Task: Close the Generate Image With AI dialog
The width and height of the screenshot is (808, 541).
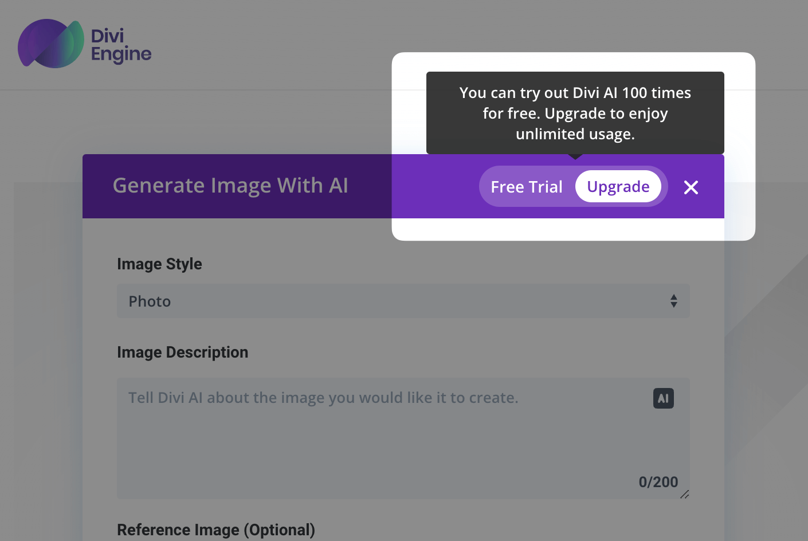Action: (x=691, y=187)
